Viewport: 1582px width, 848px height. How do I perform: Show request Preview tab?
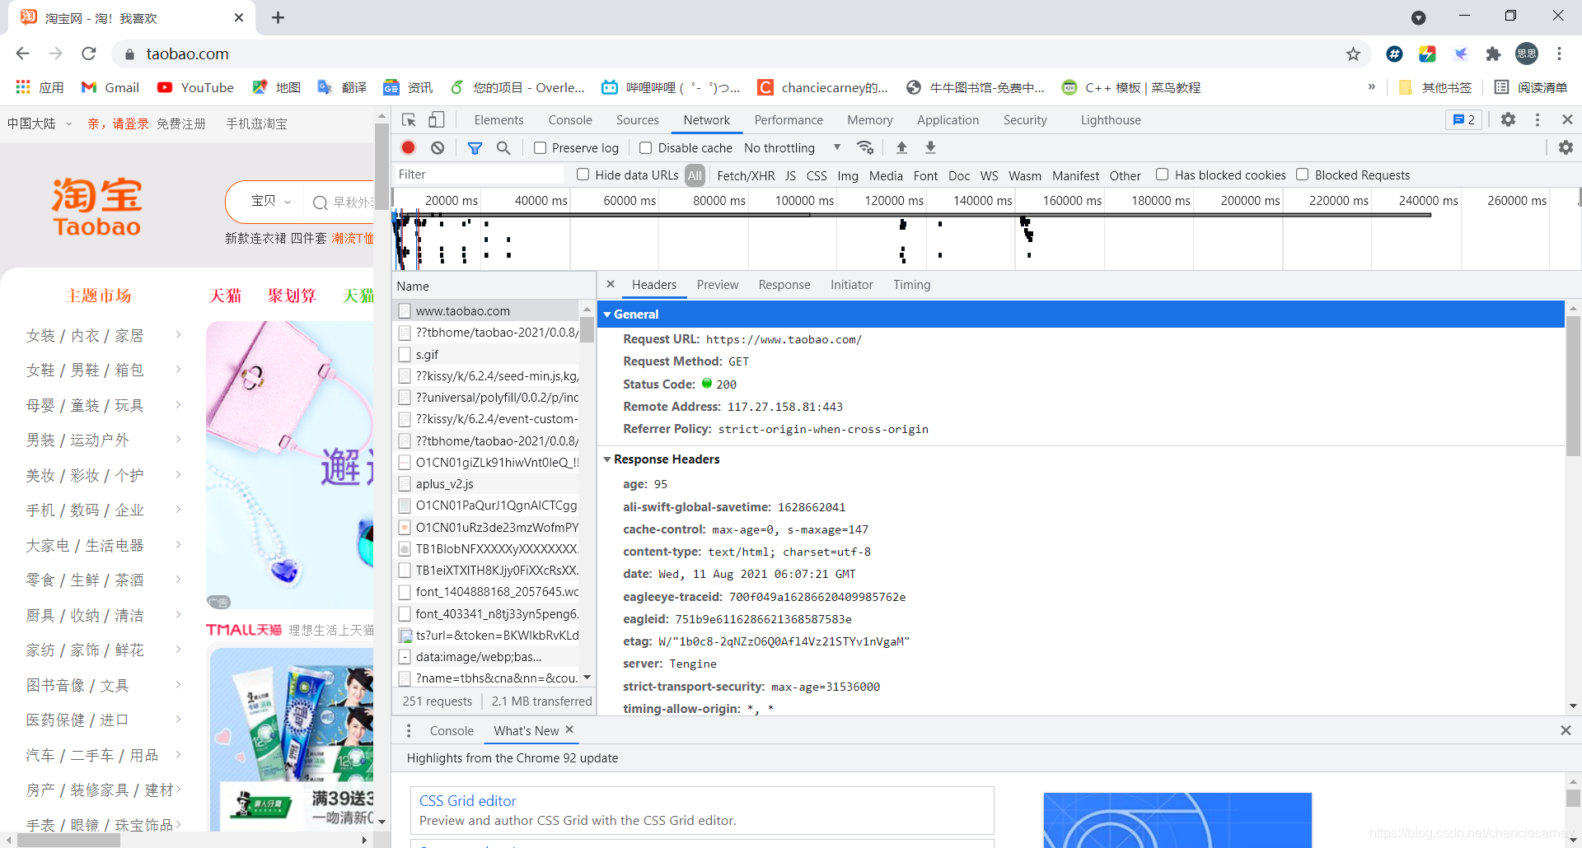(x=718, y=285)
